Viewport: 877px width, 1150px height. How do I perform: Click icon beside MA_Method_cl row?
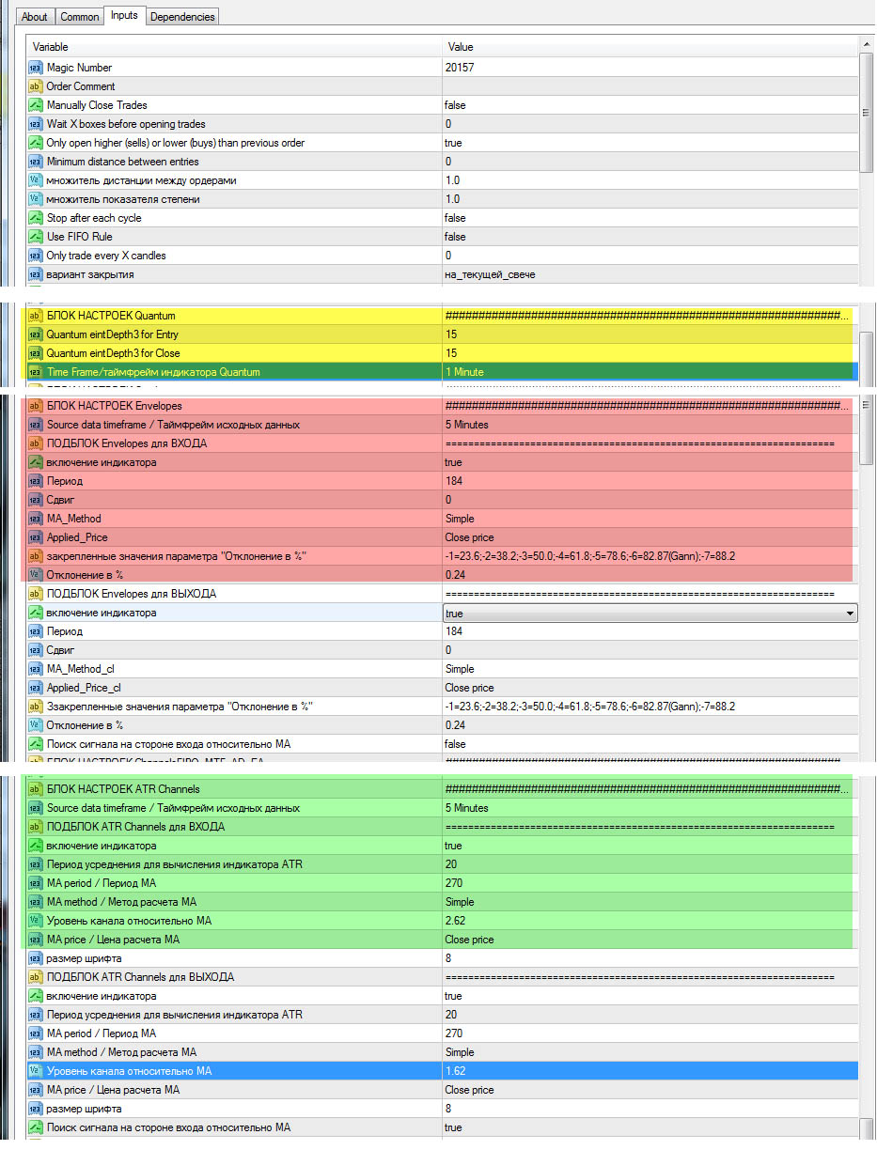click(x=36, y=669)
